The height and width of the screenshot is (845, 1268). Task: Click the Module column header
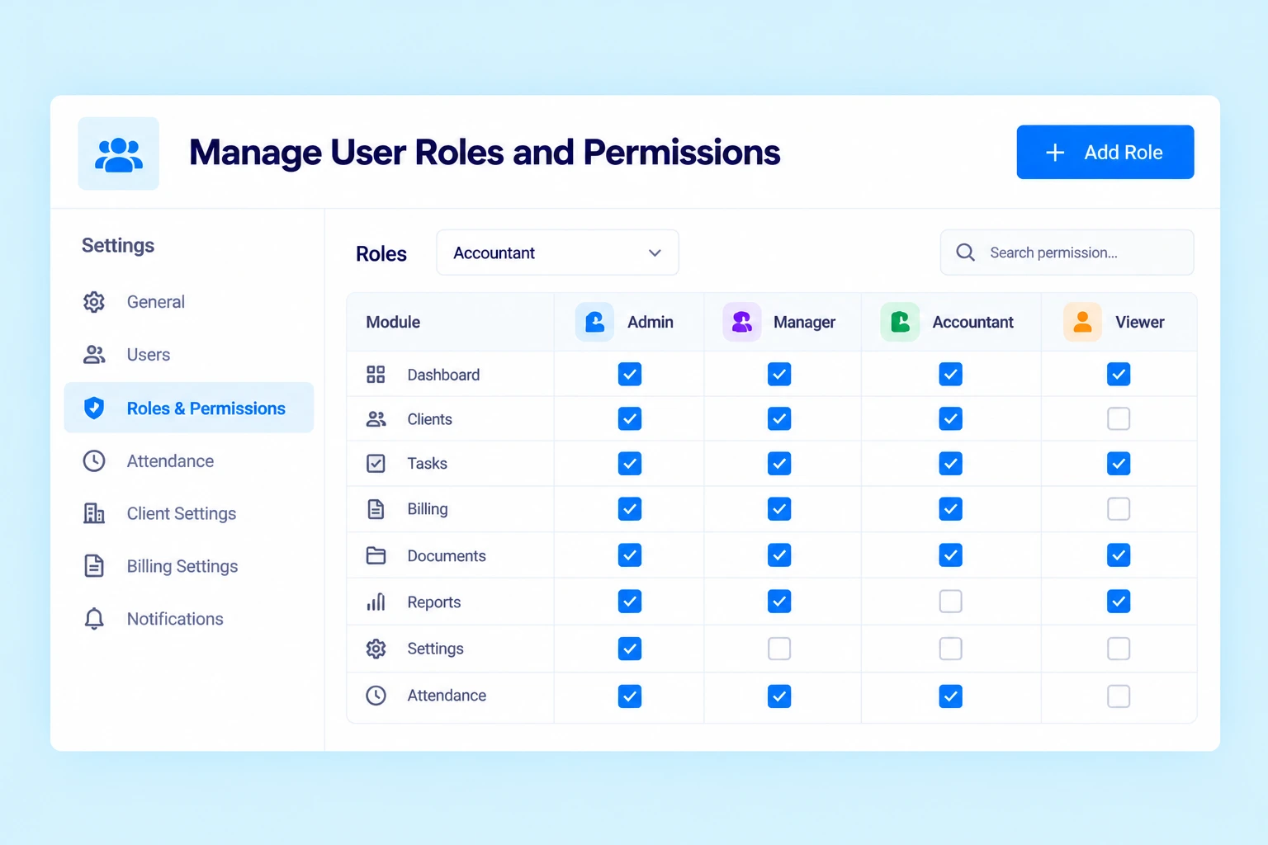coord(393,322)
